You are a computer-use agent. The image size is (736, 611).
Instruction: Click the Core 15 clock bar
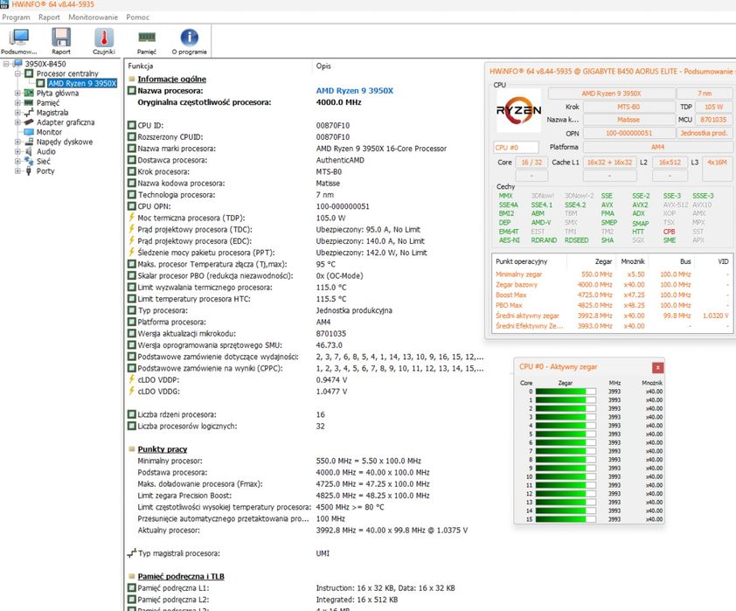click(566, 519)
